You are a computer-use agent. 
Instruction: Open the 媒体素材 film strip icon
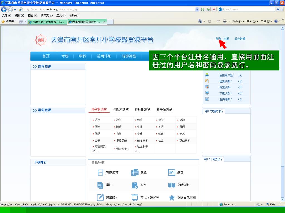[x=100, y=173]
